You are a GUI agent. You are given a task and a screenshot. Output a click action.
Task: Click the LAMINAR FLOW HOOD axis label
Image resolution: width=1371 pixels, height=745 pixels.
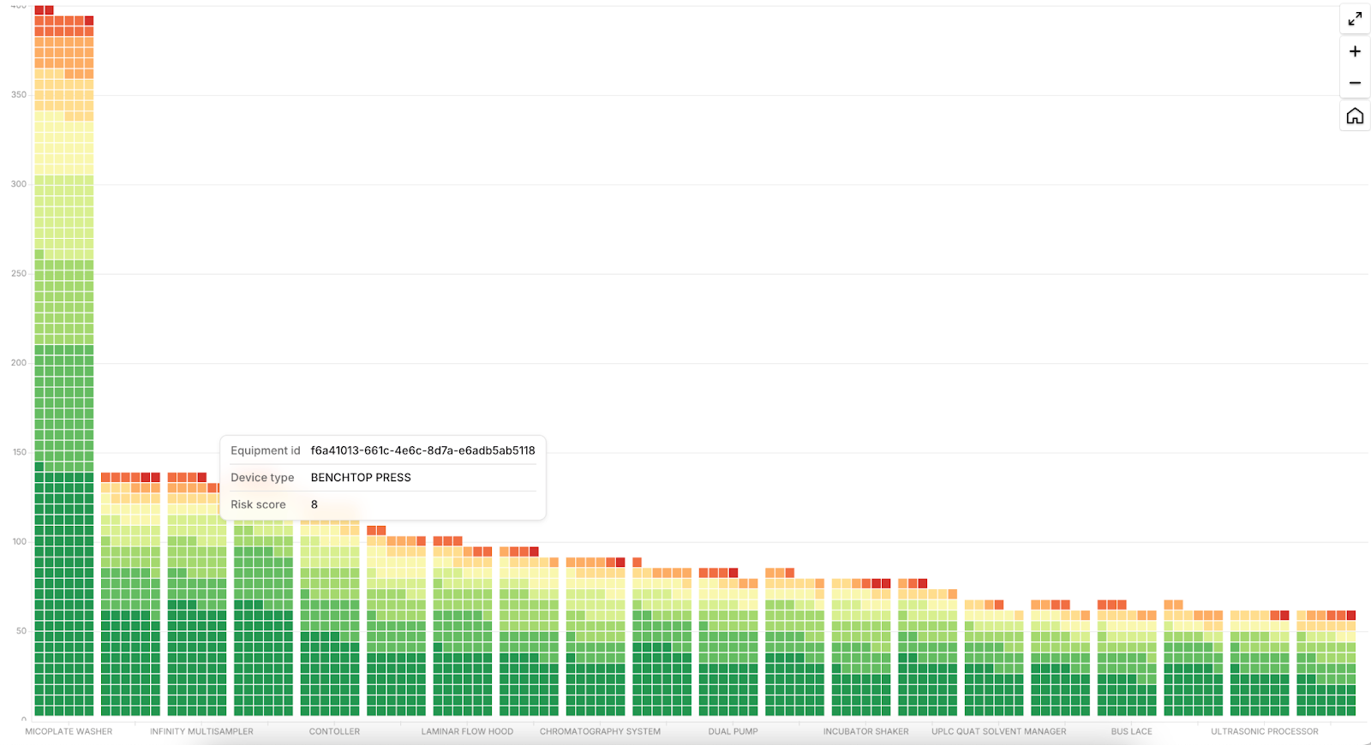tap(467, 731)
